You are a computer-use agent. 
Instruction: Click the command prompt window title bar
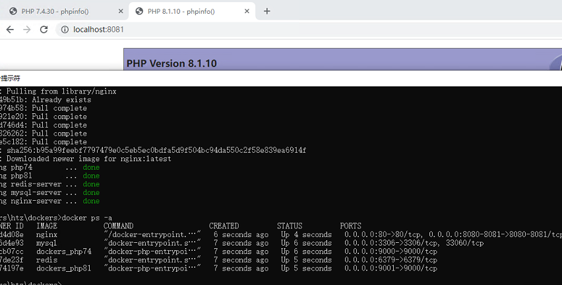[x=281, y=78]
